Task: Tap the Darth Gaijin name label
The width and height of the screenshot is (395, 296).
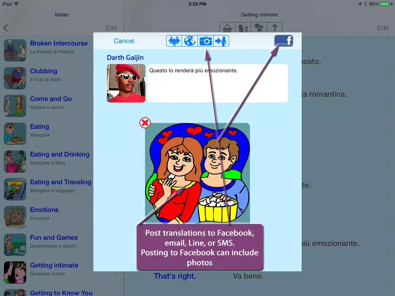Action: pos(125,58)
